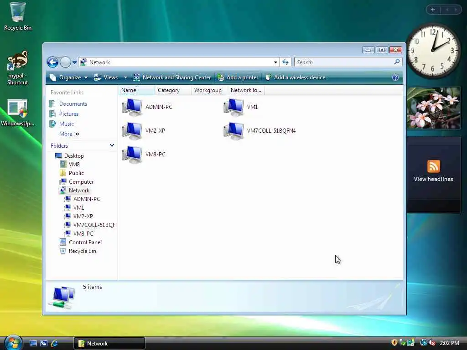The height and width of the screenshot is (350, 467).
Task: Click Switch between windows in Quick Launch
Action: [x=44, y=343]
